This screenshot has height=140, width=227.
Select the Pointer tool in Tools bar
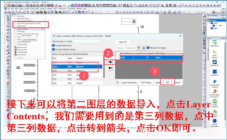coord(8,16)
